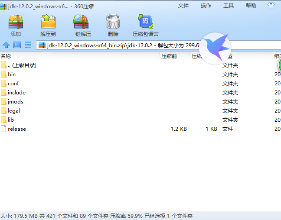The height and width of the screenshot is (220, 281).
Task: Switch to large icon view mode
Action: click(x=17, y=45)
